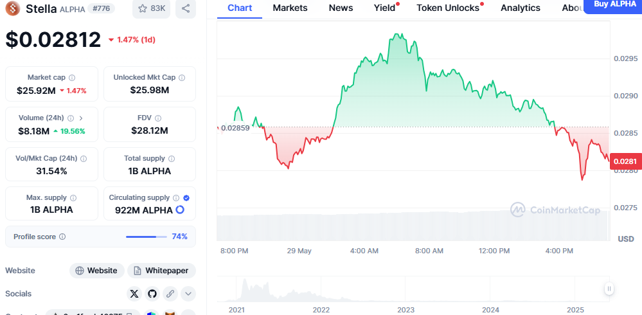Click the Stella token logo
The image size is (642, 315).
click(x=13, y=8)
